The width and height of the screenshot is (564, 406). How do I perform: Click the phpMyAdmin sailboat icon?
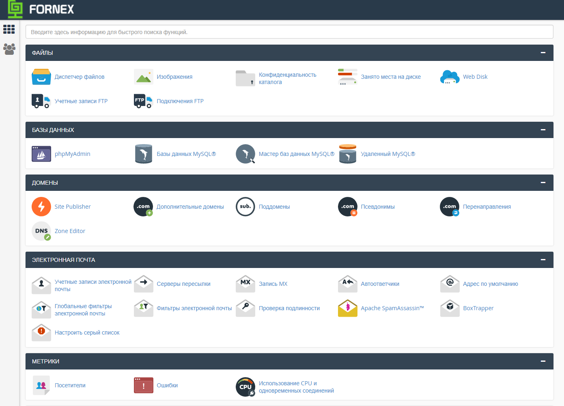[x=41, y=154]
